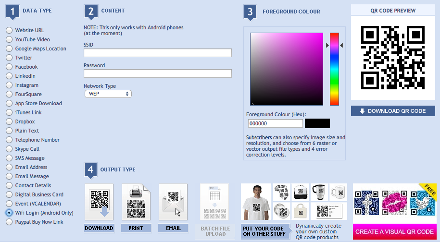440x242 pixels.
Task: Click the QR code cap product image
Action: coord(300,192)
